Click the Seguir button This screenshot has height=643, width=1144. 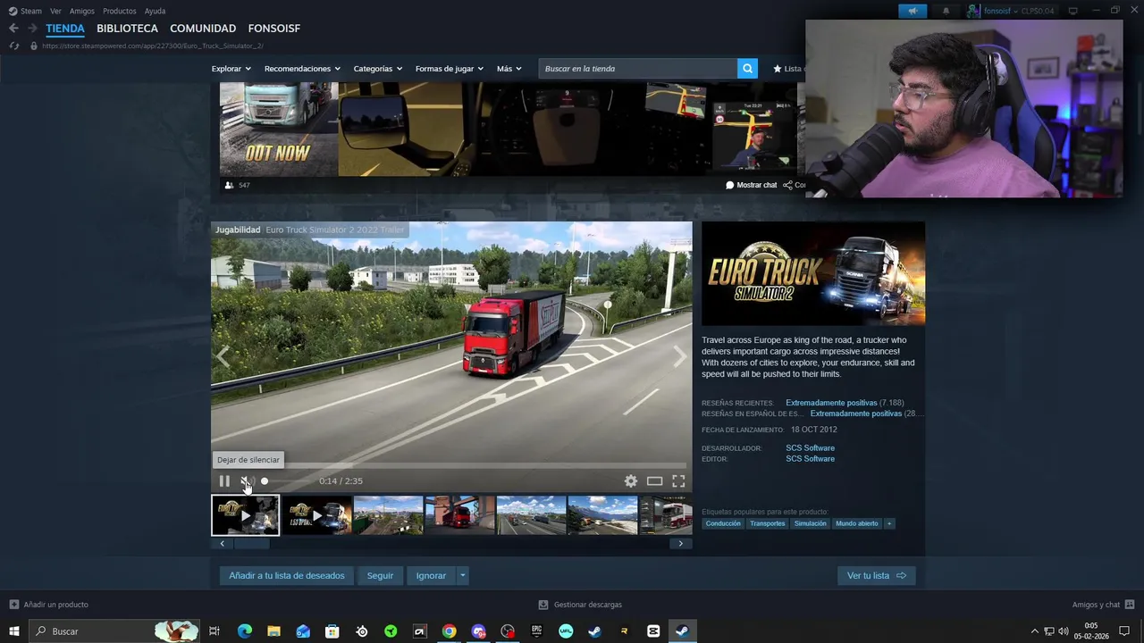coord(380,576)
